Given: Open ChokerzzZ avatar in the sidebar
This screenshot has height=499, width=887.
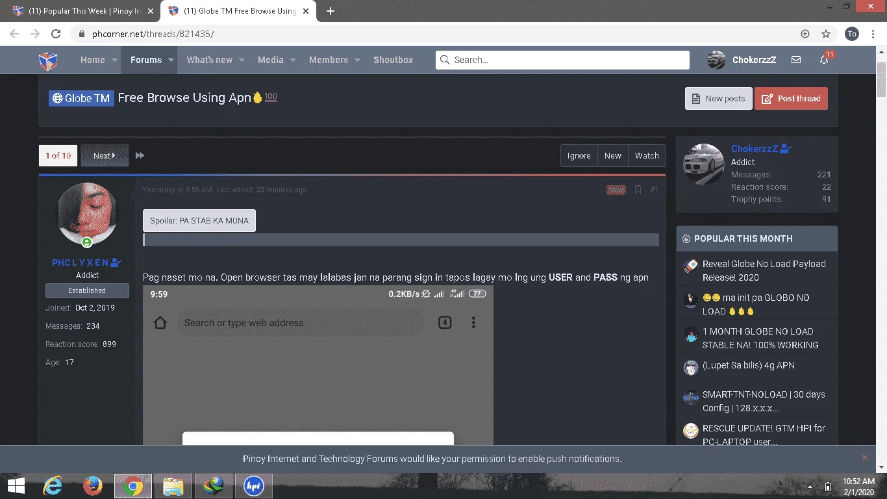Looking at the screenshot, I should click(703, 164).
